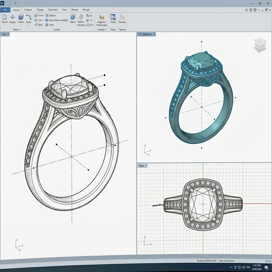Open the Top viewport menu arrow
272x272 pixels.
(8, 34)
